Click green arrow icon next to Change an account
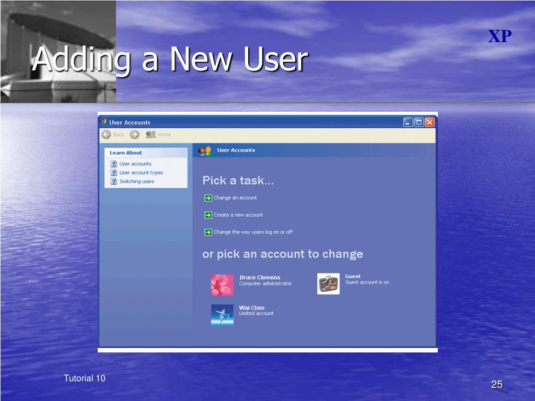Image resolution: width=535 pixels, height=401 pixels. coord(208,198)
